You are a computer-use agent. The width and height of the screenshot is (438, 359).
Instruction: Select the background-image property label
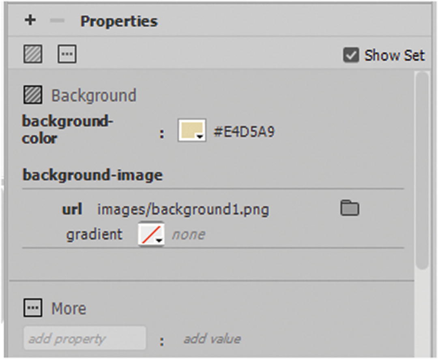tap(92, 175)
